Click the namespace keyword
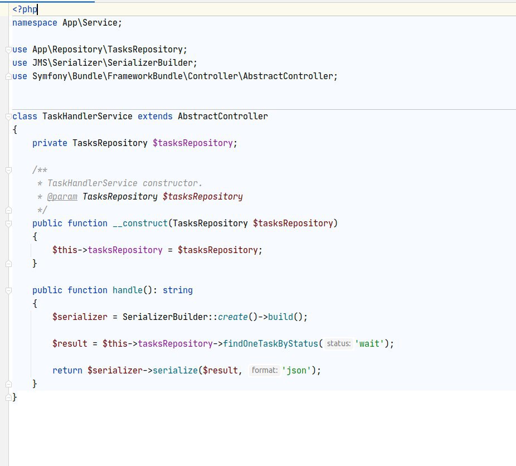The height and width of the screenshot is (466, 516). tap(35, 23)
